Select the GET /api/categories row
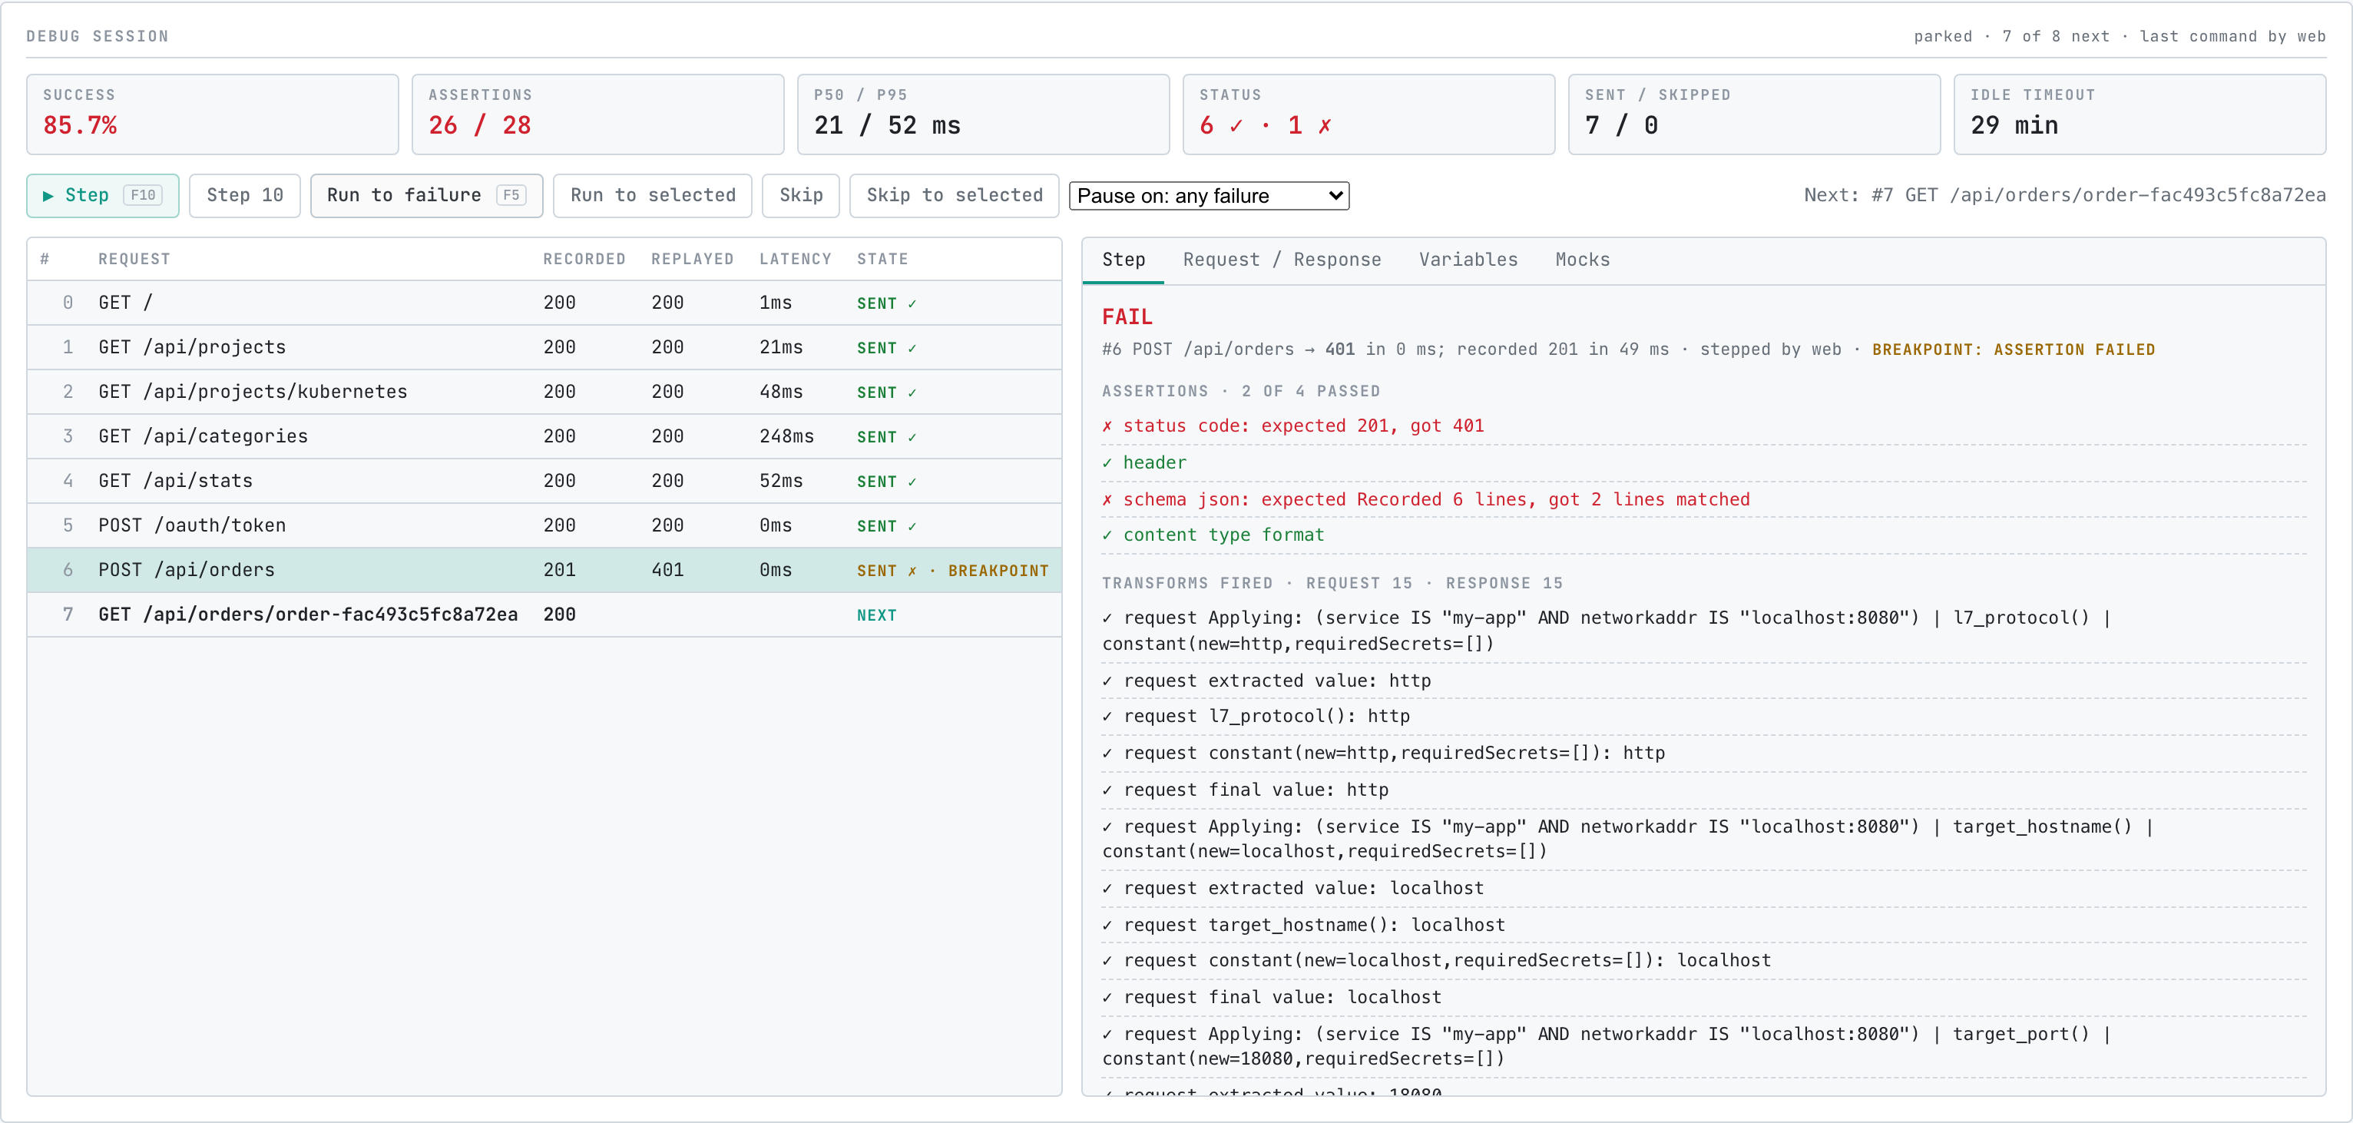Viewport: 2353px width, 1123px height. point(544,437)
